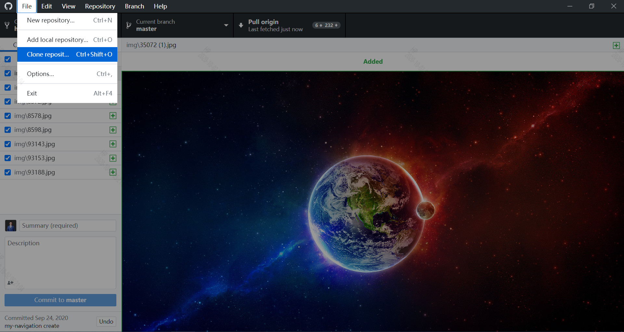This screenshot has width=624, height=332.
Task: Choose New repository... from the File menu
Action: click(x=67, y=20)
